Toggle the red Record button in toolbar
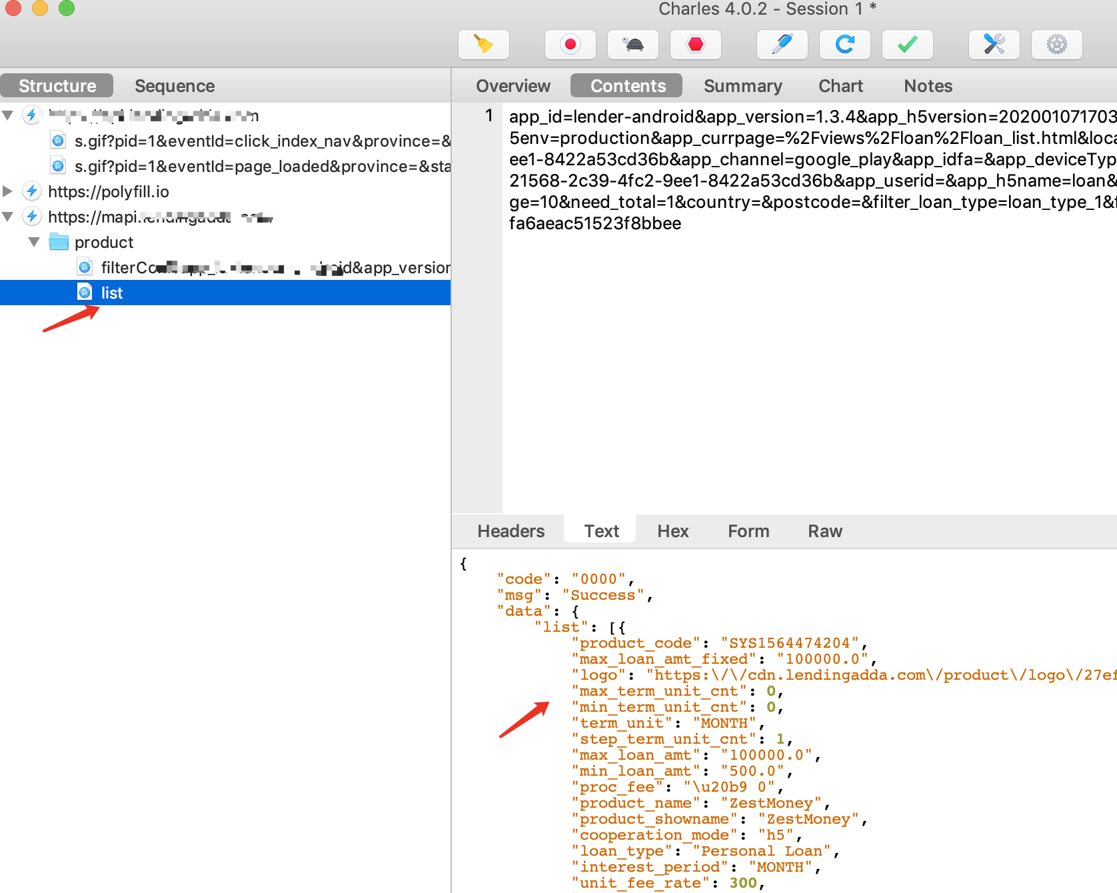Viewport: 1117px width, 893px height. pos(570,45)
